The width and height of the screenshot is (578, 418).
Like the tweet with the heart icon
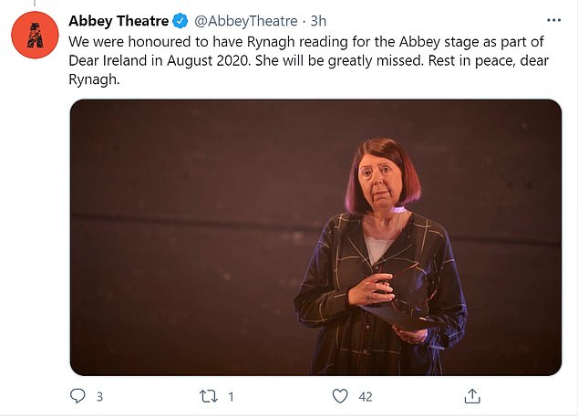pos(340,396)
